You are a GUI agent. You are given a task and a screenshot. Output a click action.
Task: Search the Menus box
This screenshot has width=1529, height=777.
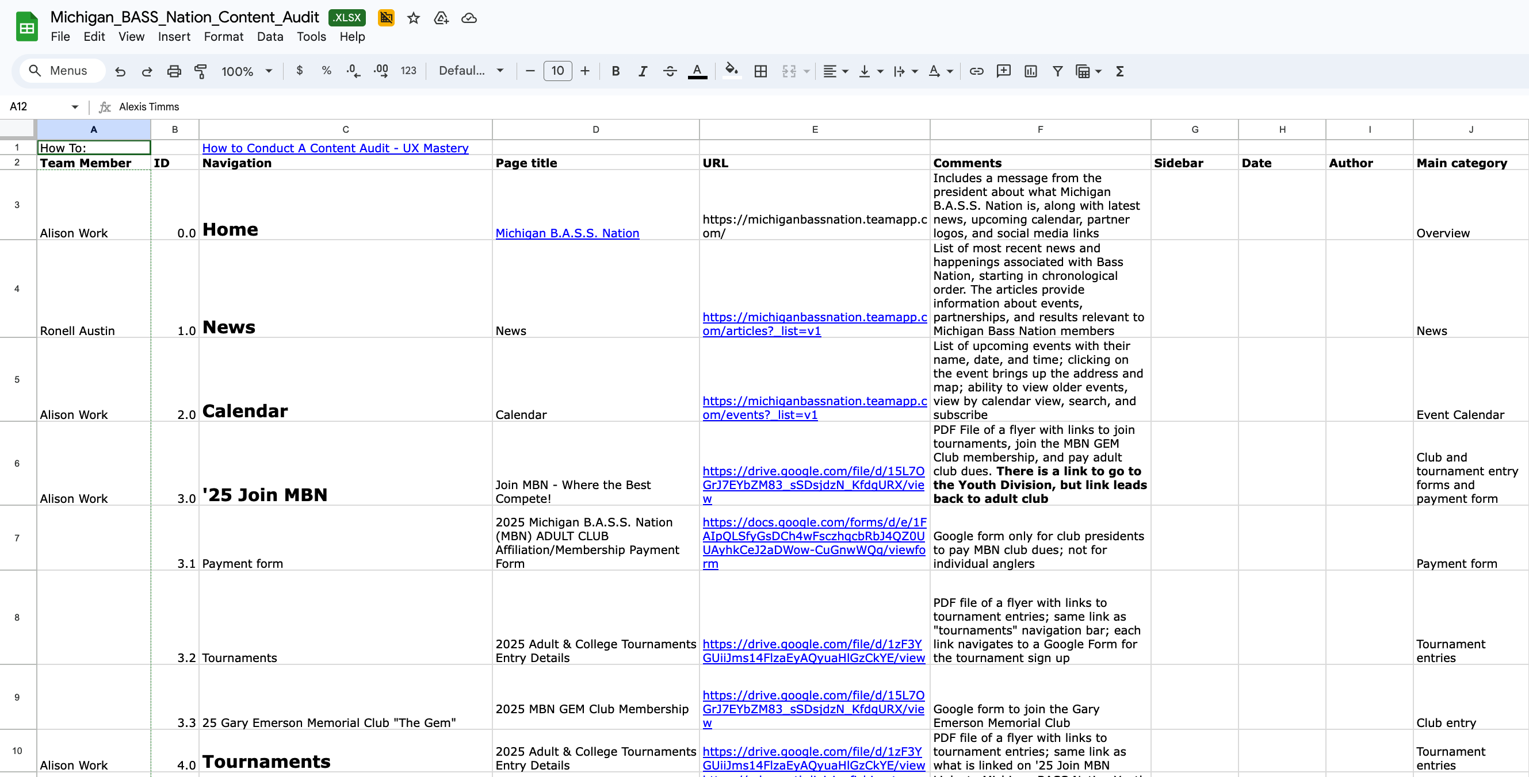pos(62,71)
